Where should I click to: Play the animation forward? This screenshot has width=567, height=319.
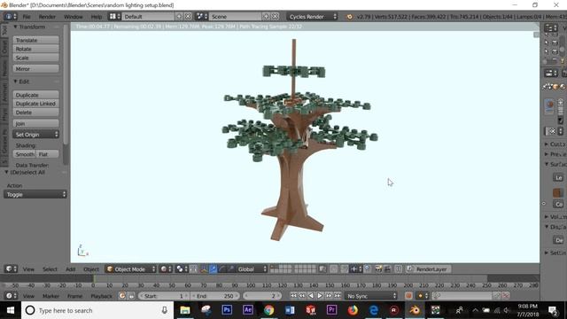point(320,296)
